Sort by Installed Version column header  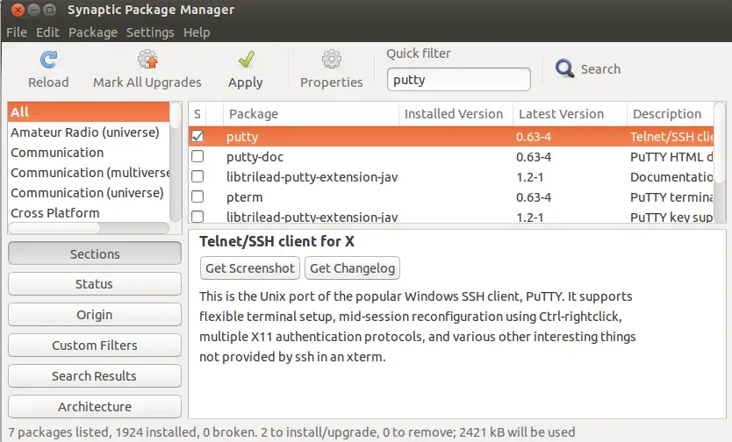tap(456, 114)
